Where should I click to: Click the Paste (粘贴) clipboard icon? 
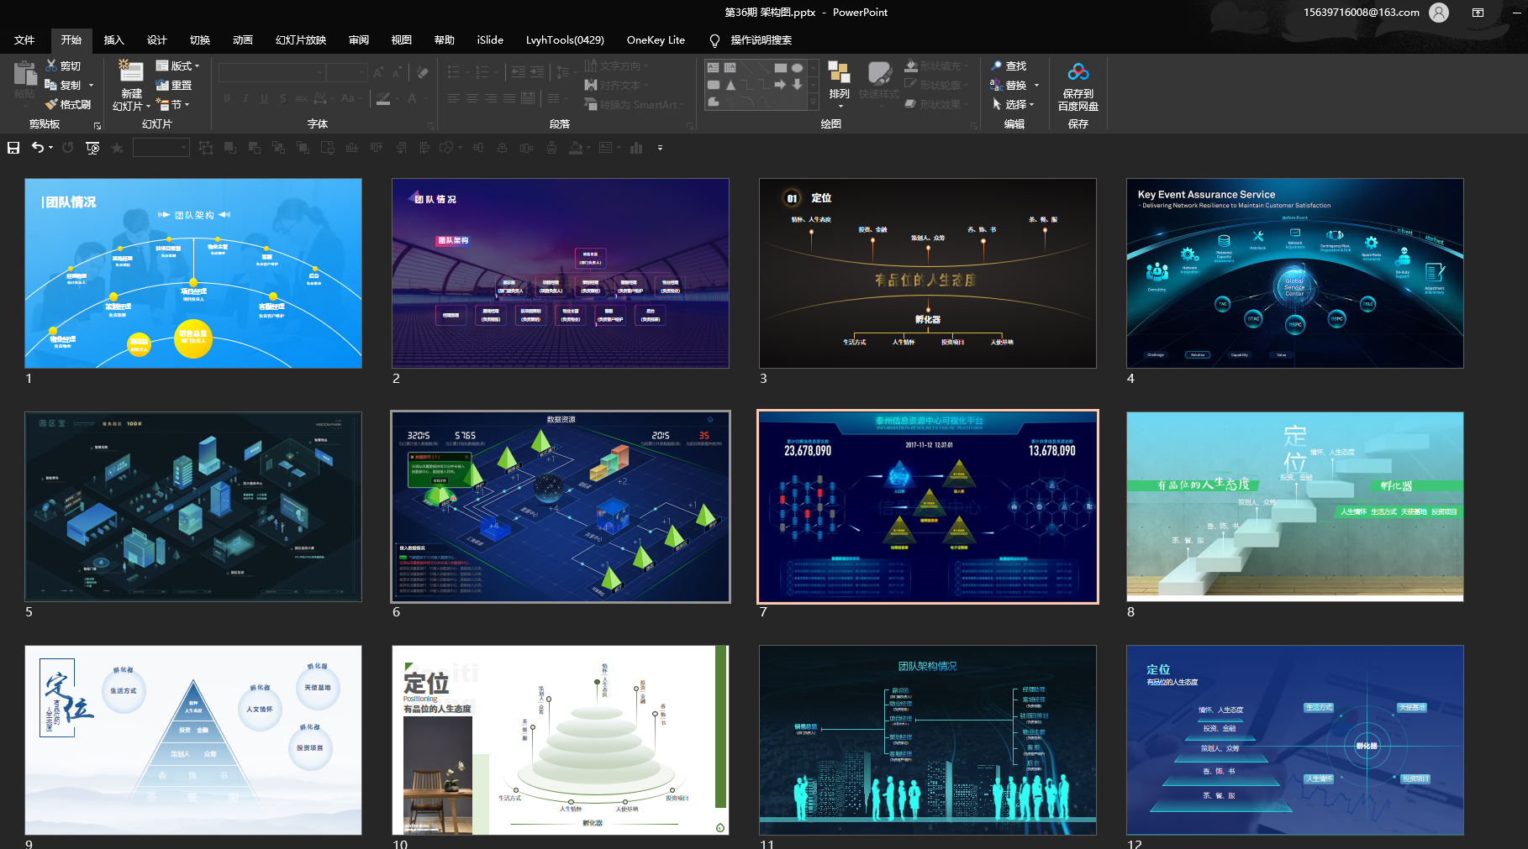pos(24,74)
